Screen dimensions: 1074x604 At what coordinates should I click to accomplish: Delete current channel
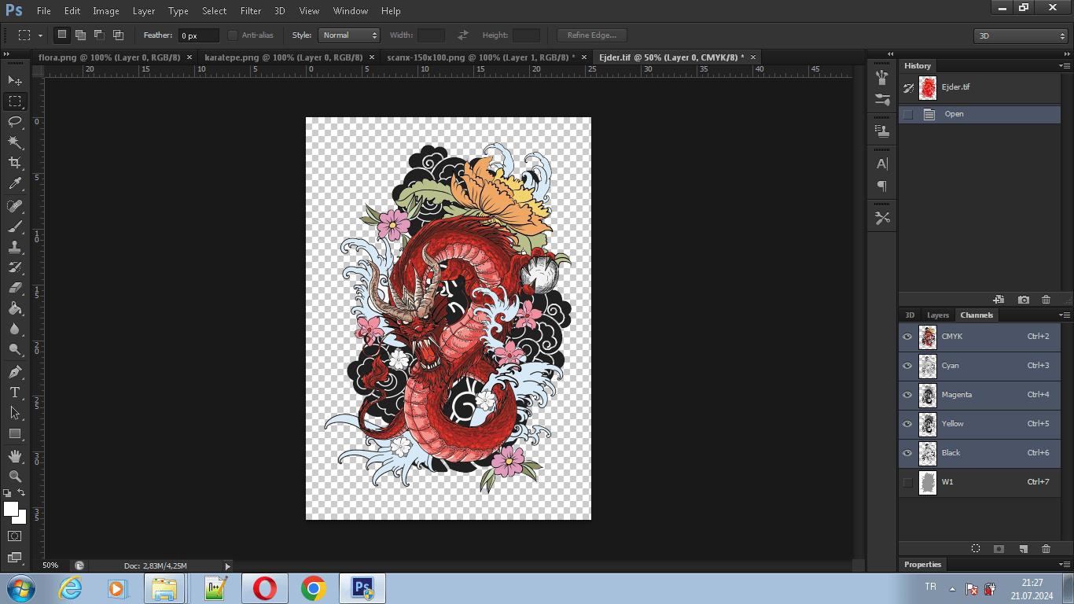point(1046,549)
